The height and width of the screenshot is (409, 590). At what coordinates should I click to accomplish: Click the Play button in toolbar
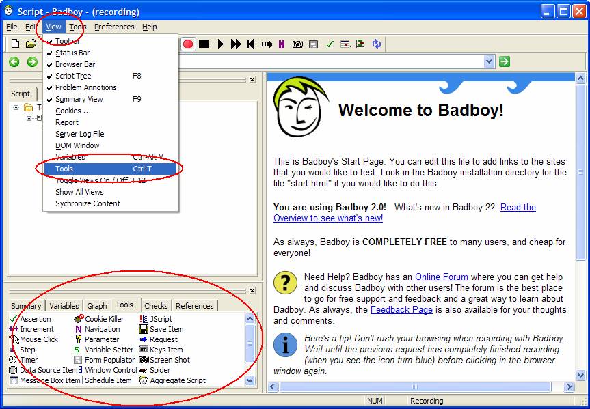click(x=220, y=44)
